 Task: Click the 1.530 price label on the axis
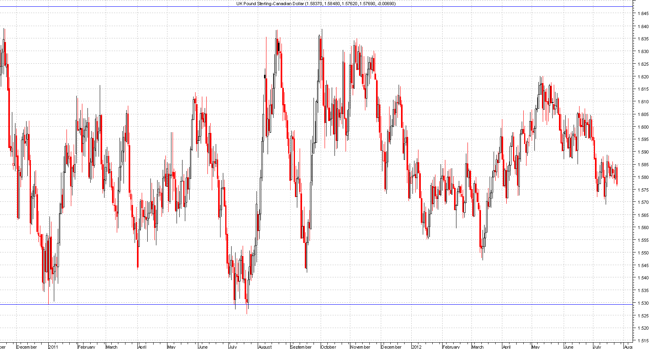click(643, 303)
